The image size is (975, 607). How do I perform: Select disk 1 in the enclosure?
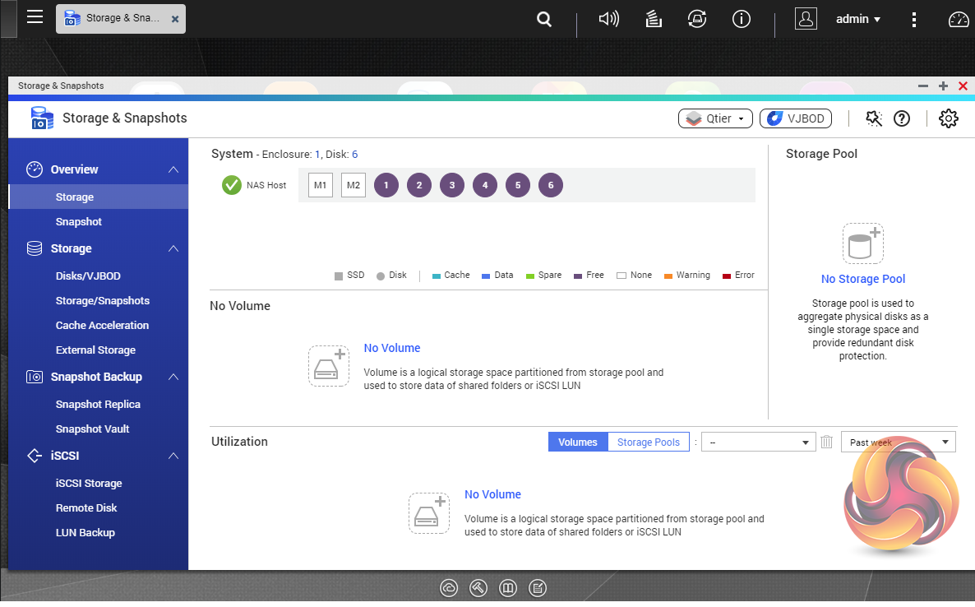386,185
